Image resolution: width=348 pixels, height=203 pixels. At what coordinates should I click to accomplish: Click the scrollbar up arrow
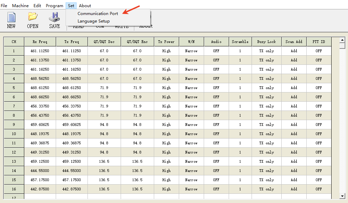point(343,40)
